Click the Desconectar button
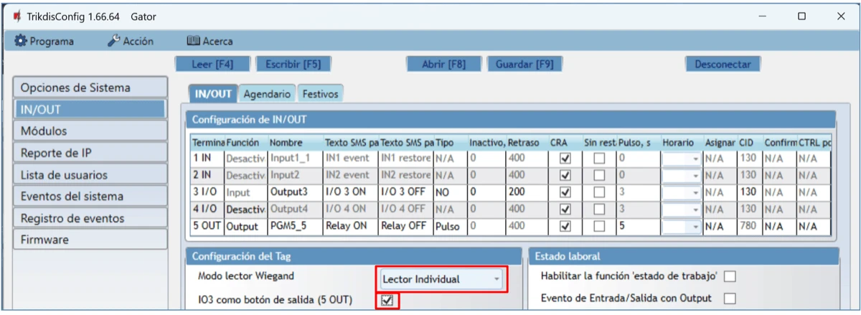The width and height of the screenshot is (861, 315). [x=723, y=64]
